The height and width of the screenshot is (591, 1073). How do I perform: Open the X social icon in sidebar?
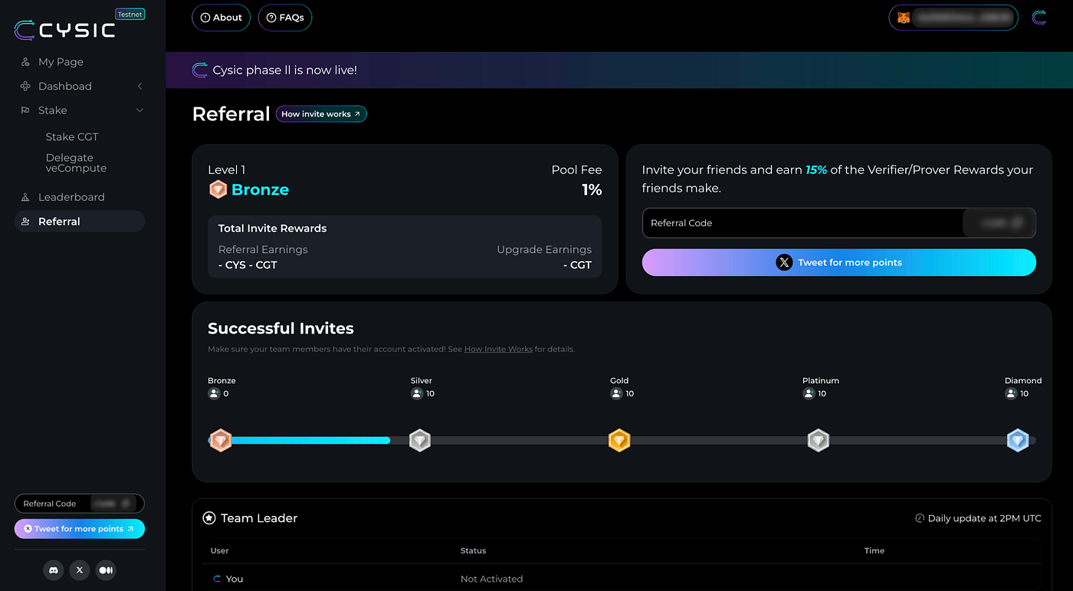pyautogui.click(x=80, y=570)
